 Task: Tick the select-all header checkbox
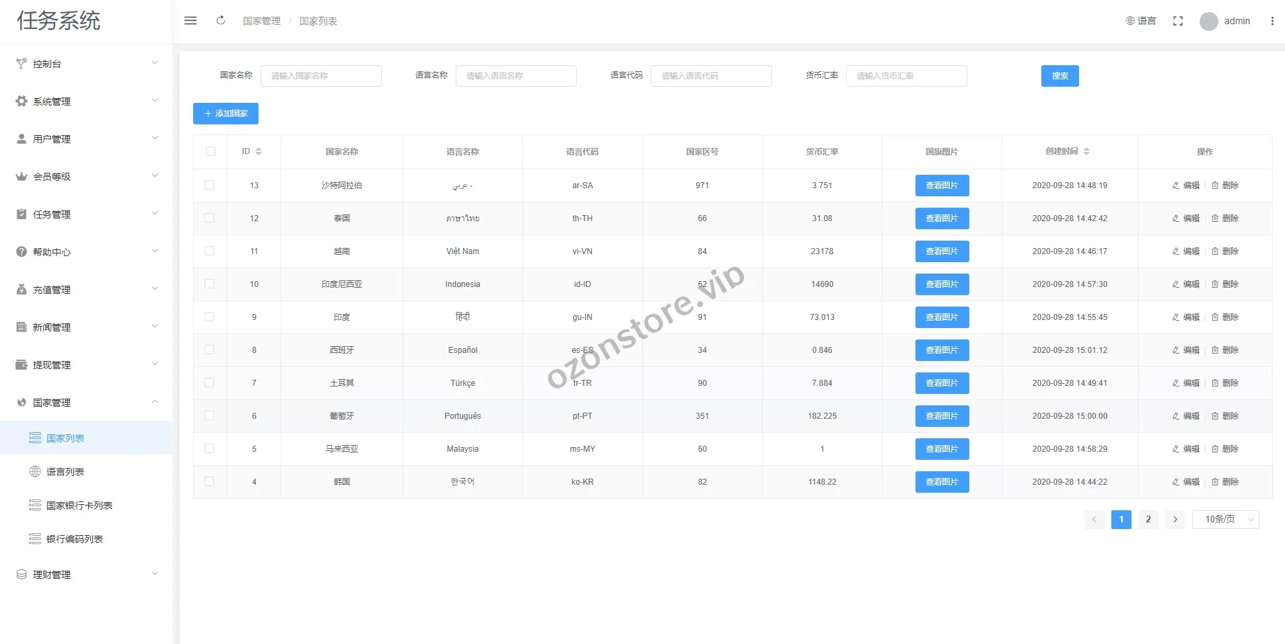click(x=211, y=152)
